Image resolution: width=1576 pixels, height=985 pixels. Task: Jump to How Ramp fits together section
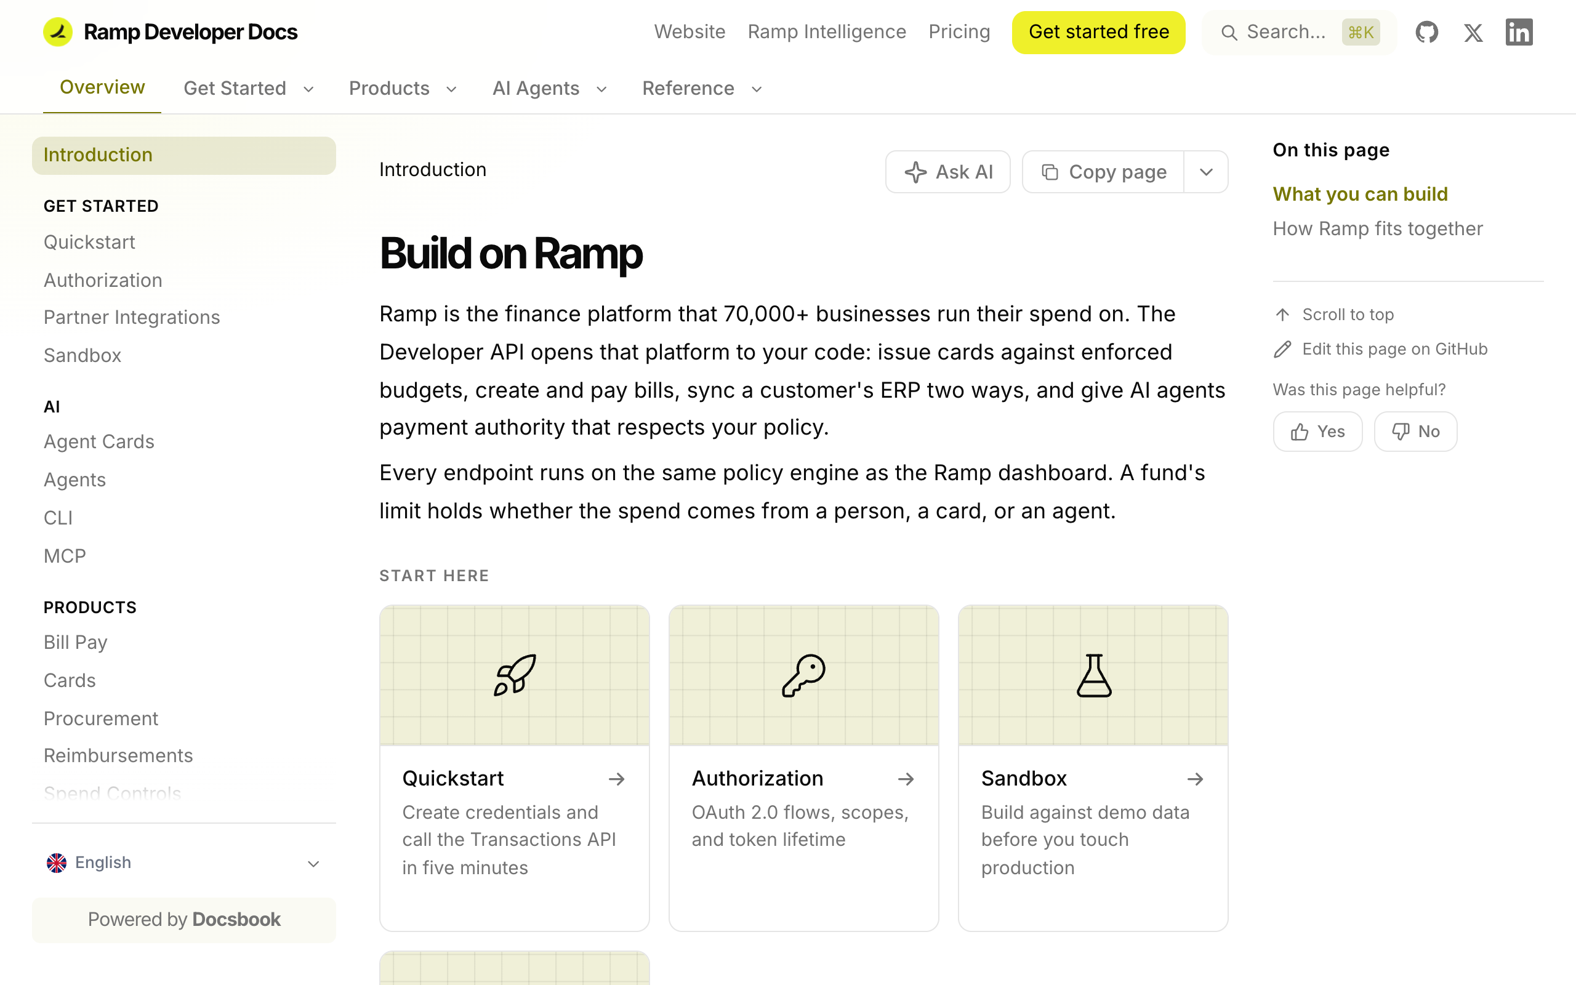[x=1377, y=228]
